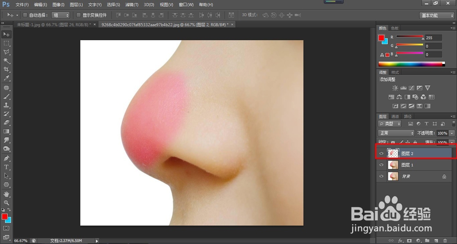The height and width of the screenshot is (244, 457).
Task: Select the Pen tool
Action: pos(6,158)
